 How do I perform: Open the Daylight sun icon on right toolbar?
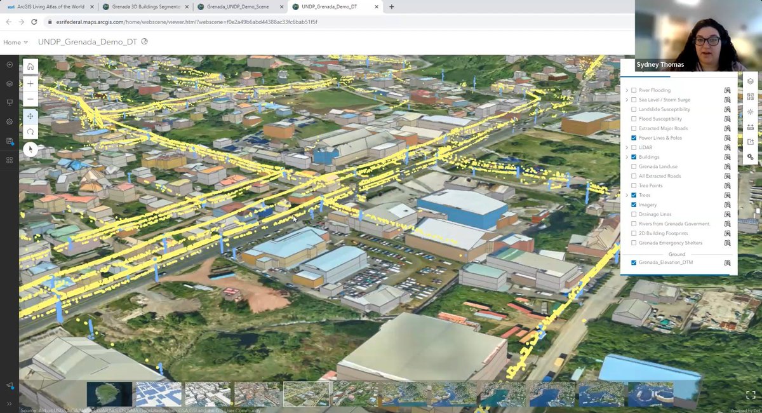pyautogui.click(x=751, y=111)
